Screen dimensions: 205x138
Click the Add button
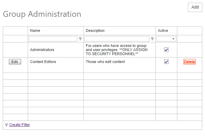click(195, 7)
